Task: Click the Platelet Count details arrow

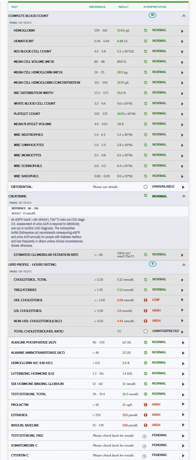Action: tap(183, 114)
